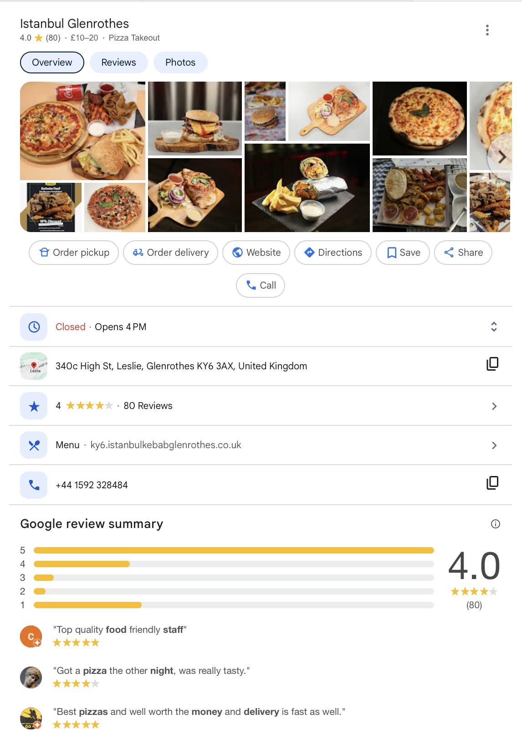Image resolution: width=522 pixels, height=745 pixels.
Task: Save this place with the Save button
Action: [x=403, y=253]
